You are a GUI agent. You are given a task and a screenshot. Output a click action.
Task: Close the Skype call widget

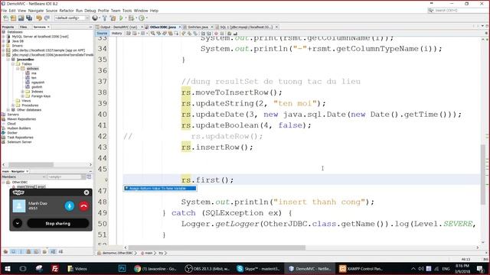[x=87, y=192]
